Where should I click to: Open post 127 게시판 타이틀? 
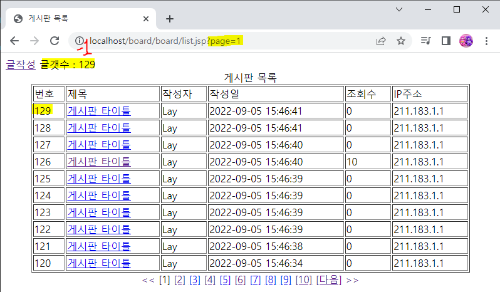[x=99, y=144]
